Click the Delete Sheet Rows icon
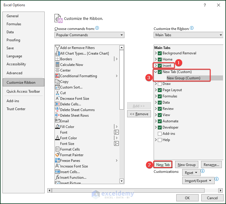 (57, 115)
